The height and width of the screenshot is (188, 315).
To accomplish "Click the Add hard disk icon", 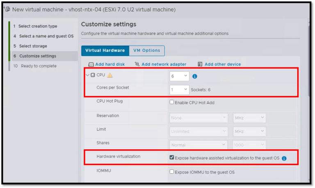I will tap(91, 64).
